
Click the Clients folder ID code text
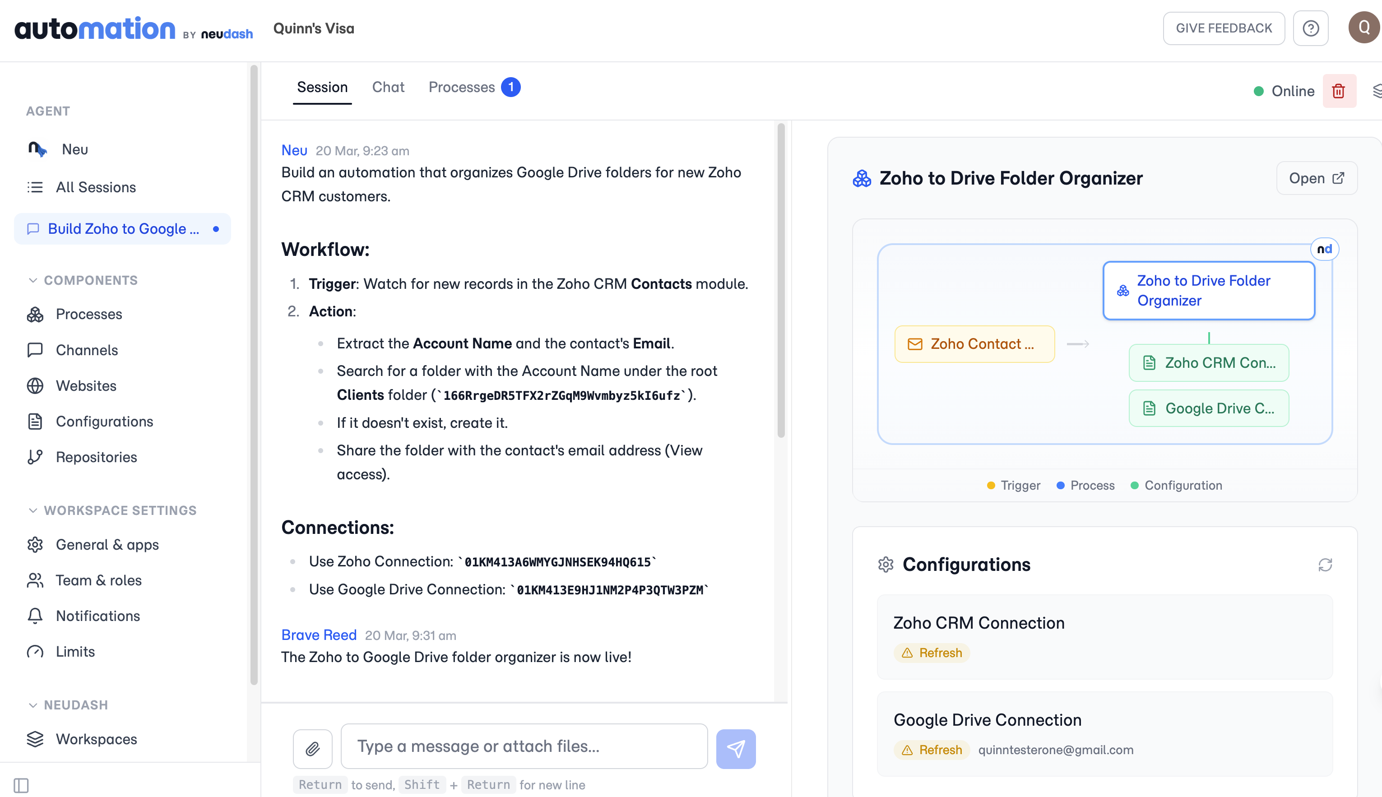(561, 396)
